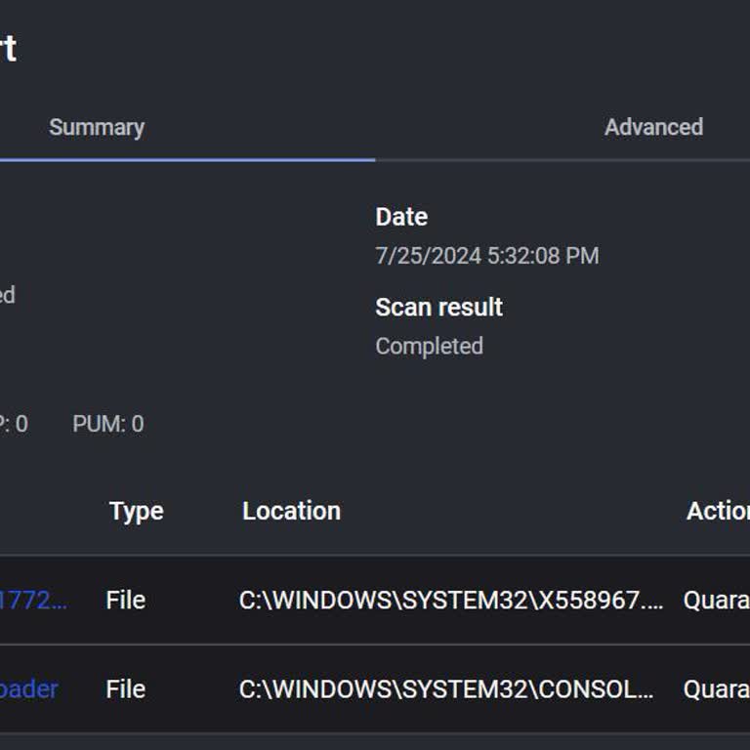Click the partially visible 'P: 0' counter

(x=14, y=424)
